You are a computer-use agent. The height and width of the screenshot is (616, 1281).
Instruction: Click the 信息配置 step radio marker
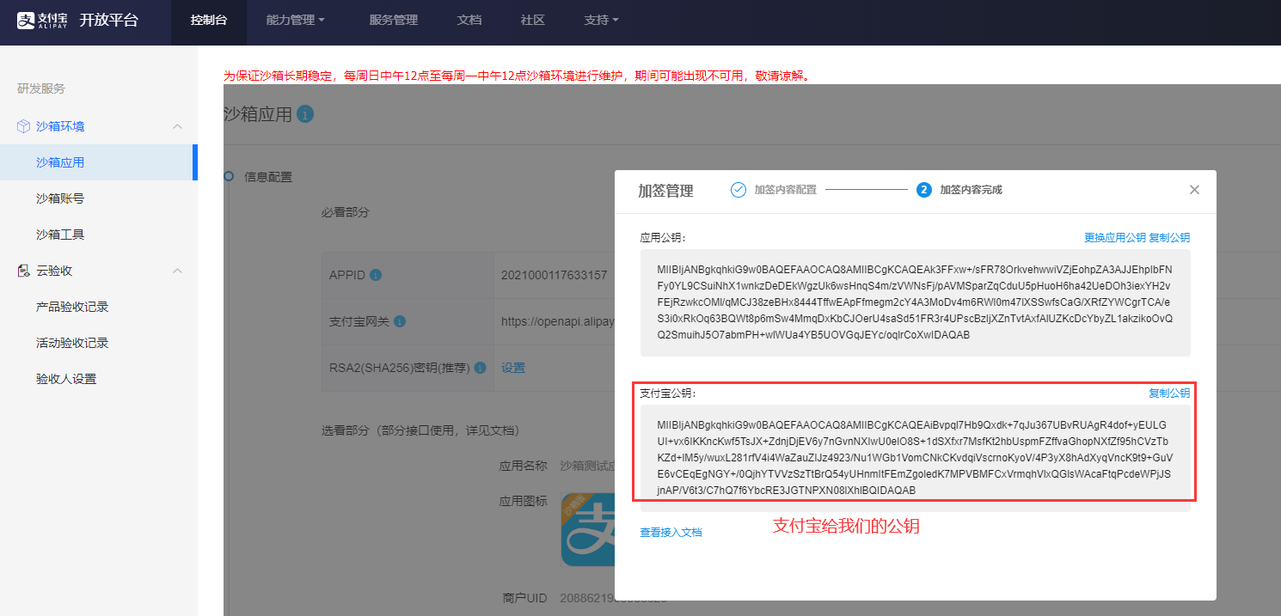click(229, 176)
